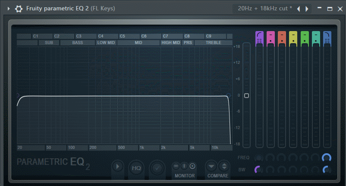Click the BASS frequency range label
The width and height of the screenshot is (346, 186).
point(78,43)
